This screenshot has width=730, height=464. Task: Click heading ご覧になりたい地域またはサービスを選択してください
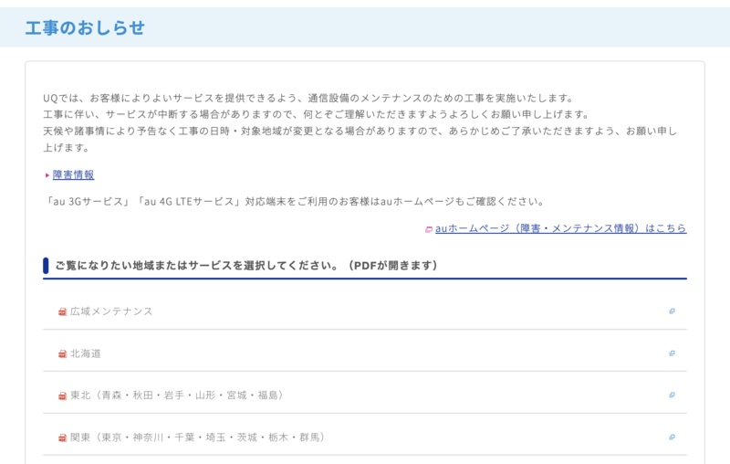point(246,266)
